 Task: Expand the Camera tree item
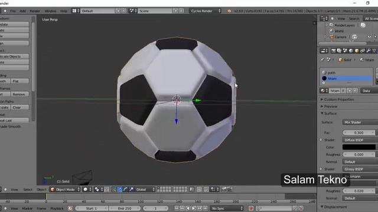pos(325,37)
